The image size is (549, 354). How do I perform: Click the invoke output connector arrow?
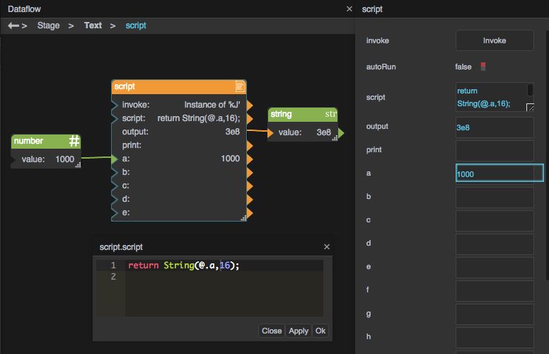250,105
